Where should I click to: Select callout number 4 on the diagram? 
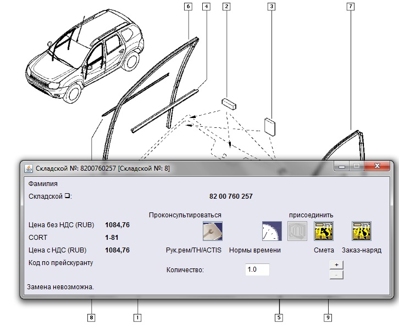(206, 7)
